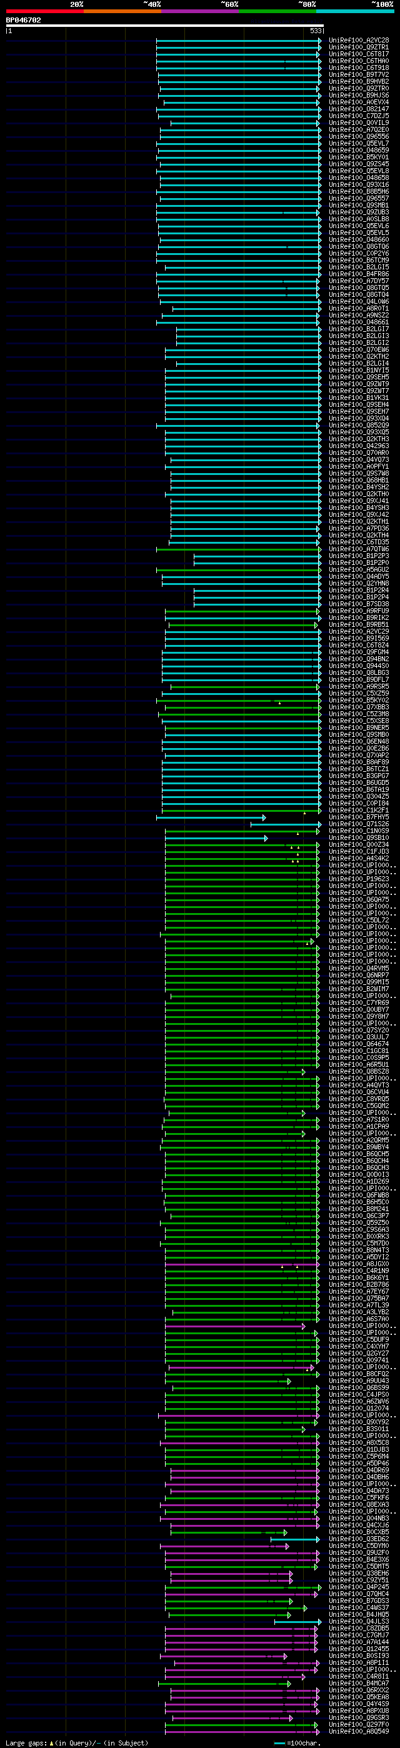
Task: Select the UniRef100_C1GC81 label
Action: (x=359, y=1051)
